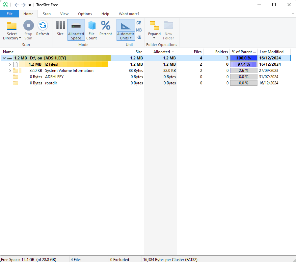This screenshot has height=262, width=296.
Task: Toggle Allocated Space mode
Action: coord(76,30)
